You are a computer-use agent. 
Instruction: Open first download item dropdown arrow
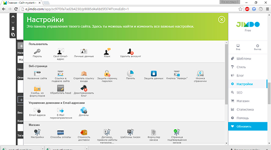click(43, 148)
